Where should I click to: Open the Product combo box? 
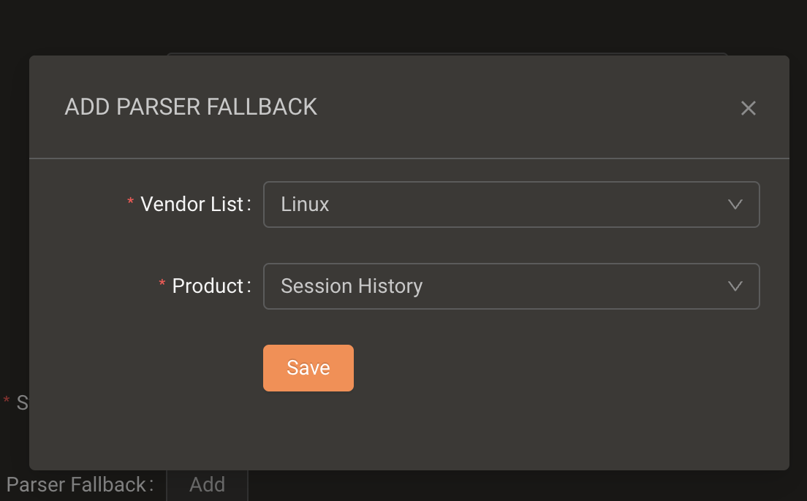[511, 286]
